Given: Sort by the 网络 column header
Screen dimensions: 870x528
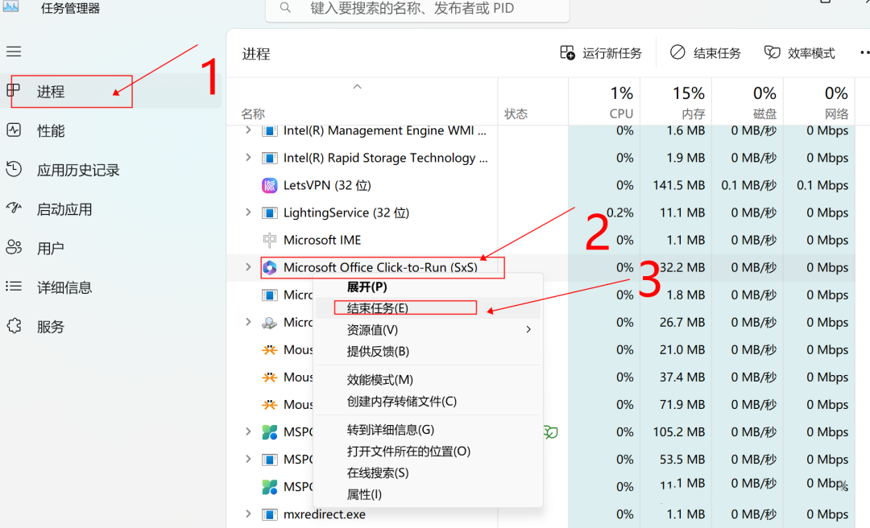Looking at the screenshot, I should [x=836, y=113].
